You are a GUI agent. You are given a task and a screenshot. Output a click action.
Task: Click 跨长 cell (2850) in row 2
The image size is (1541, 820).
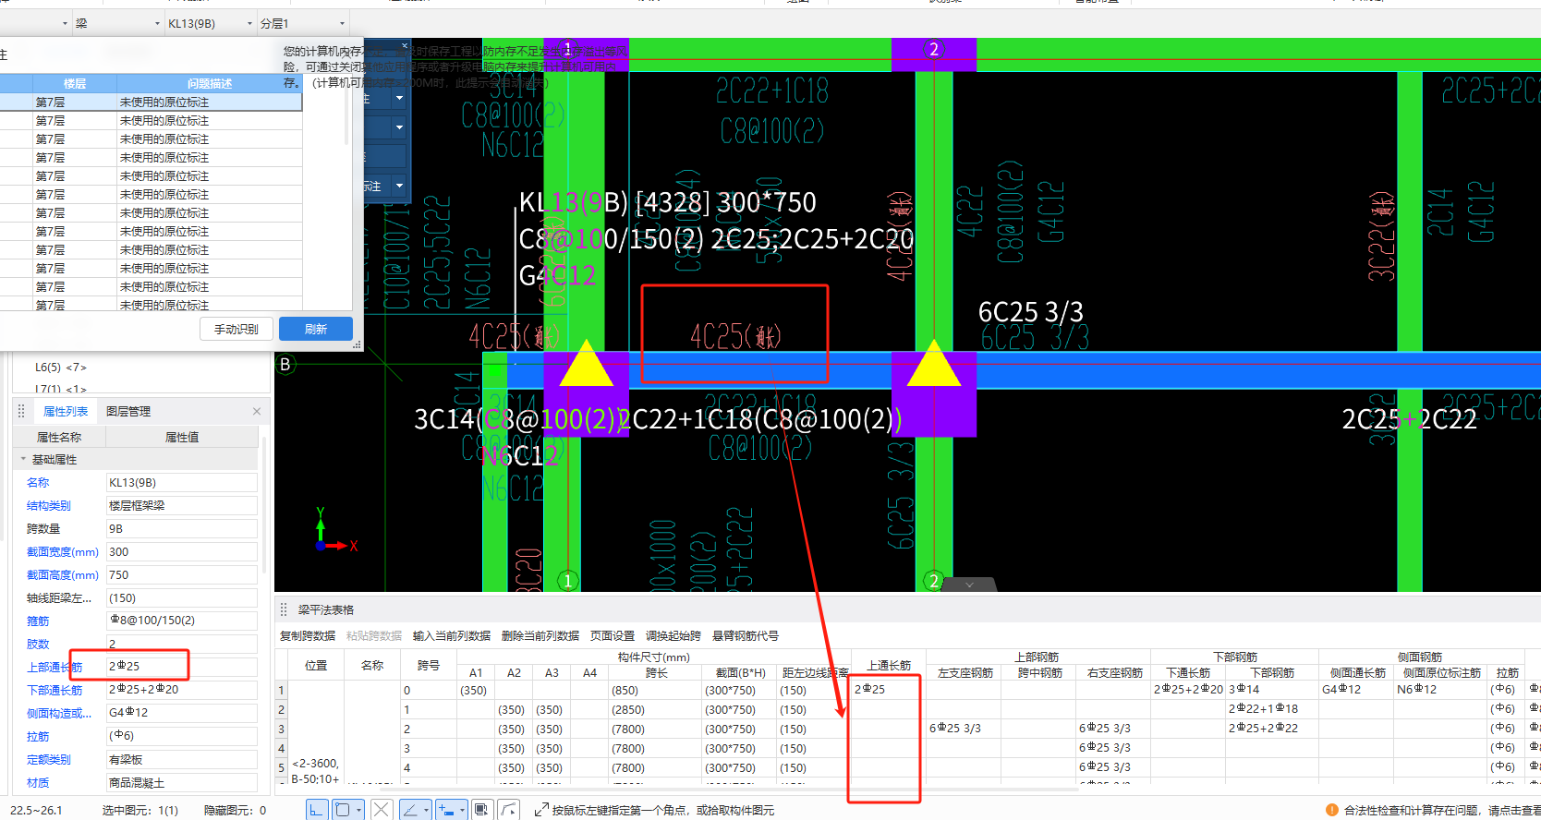click(657, 709)
